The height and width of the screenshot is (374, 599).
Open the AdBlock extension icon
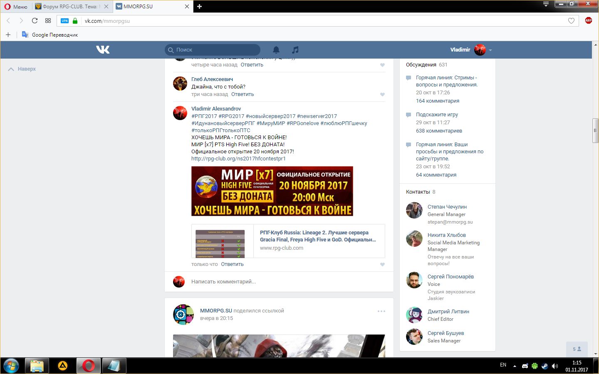[588, 20]
